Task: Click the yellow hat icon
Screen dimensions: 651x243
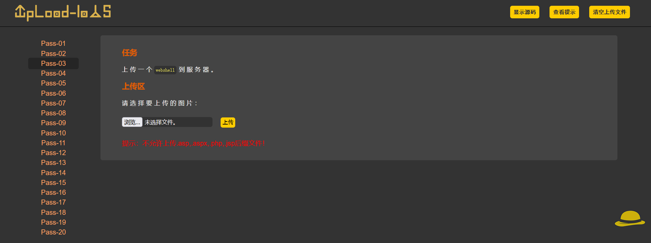Action: 630,219
